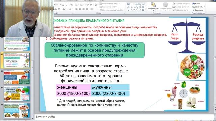The image size is (216, 121).
Task: Open Эффекты фигур shape effects dropdown
Action: click(181, 10)
